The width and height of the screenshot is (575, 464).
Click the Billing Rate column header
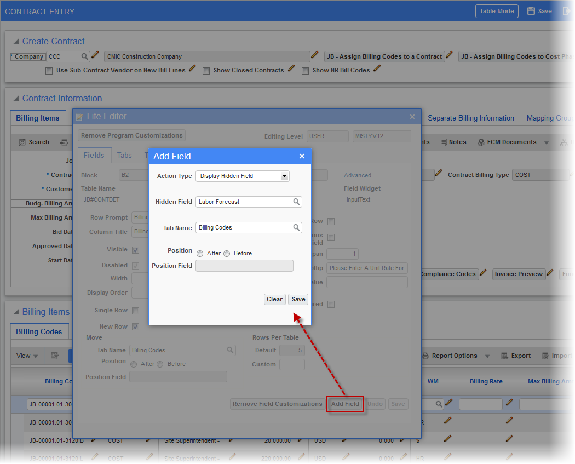486,381
